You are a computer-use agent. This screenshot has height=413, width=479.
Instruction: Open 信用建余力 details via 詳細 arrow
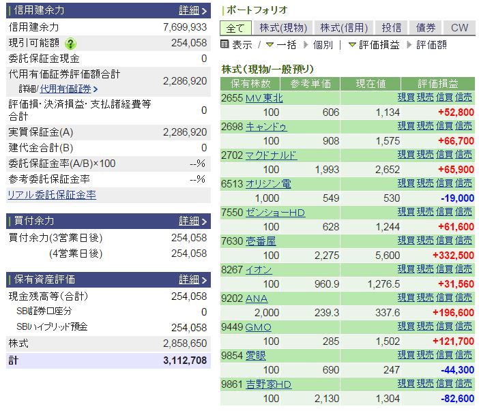pos(193,11)
